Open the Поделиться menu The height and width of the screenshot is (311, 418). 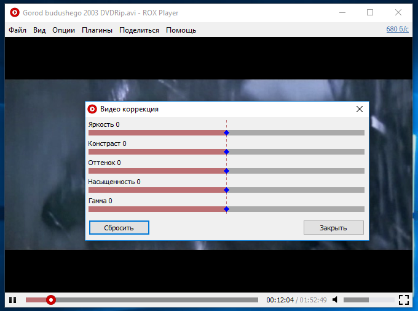[x=139, y=30]
